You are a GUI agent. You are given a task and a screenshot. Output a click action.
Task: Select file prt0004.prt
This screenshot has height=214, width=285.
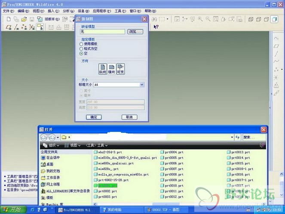(172, 152)
